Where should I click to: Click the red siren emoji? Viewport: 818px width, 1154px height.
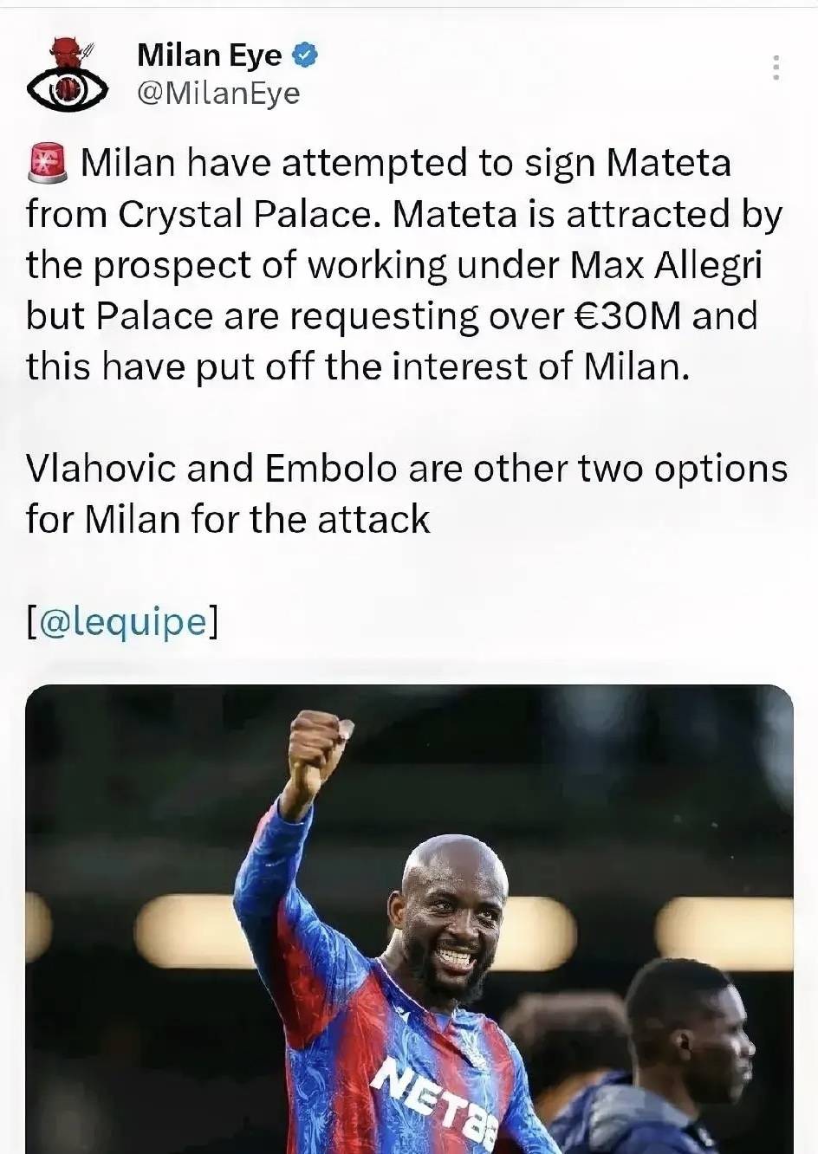48,163
